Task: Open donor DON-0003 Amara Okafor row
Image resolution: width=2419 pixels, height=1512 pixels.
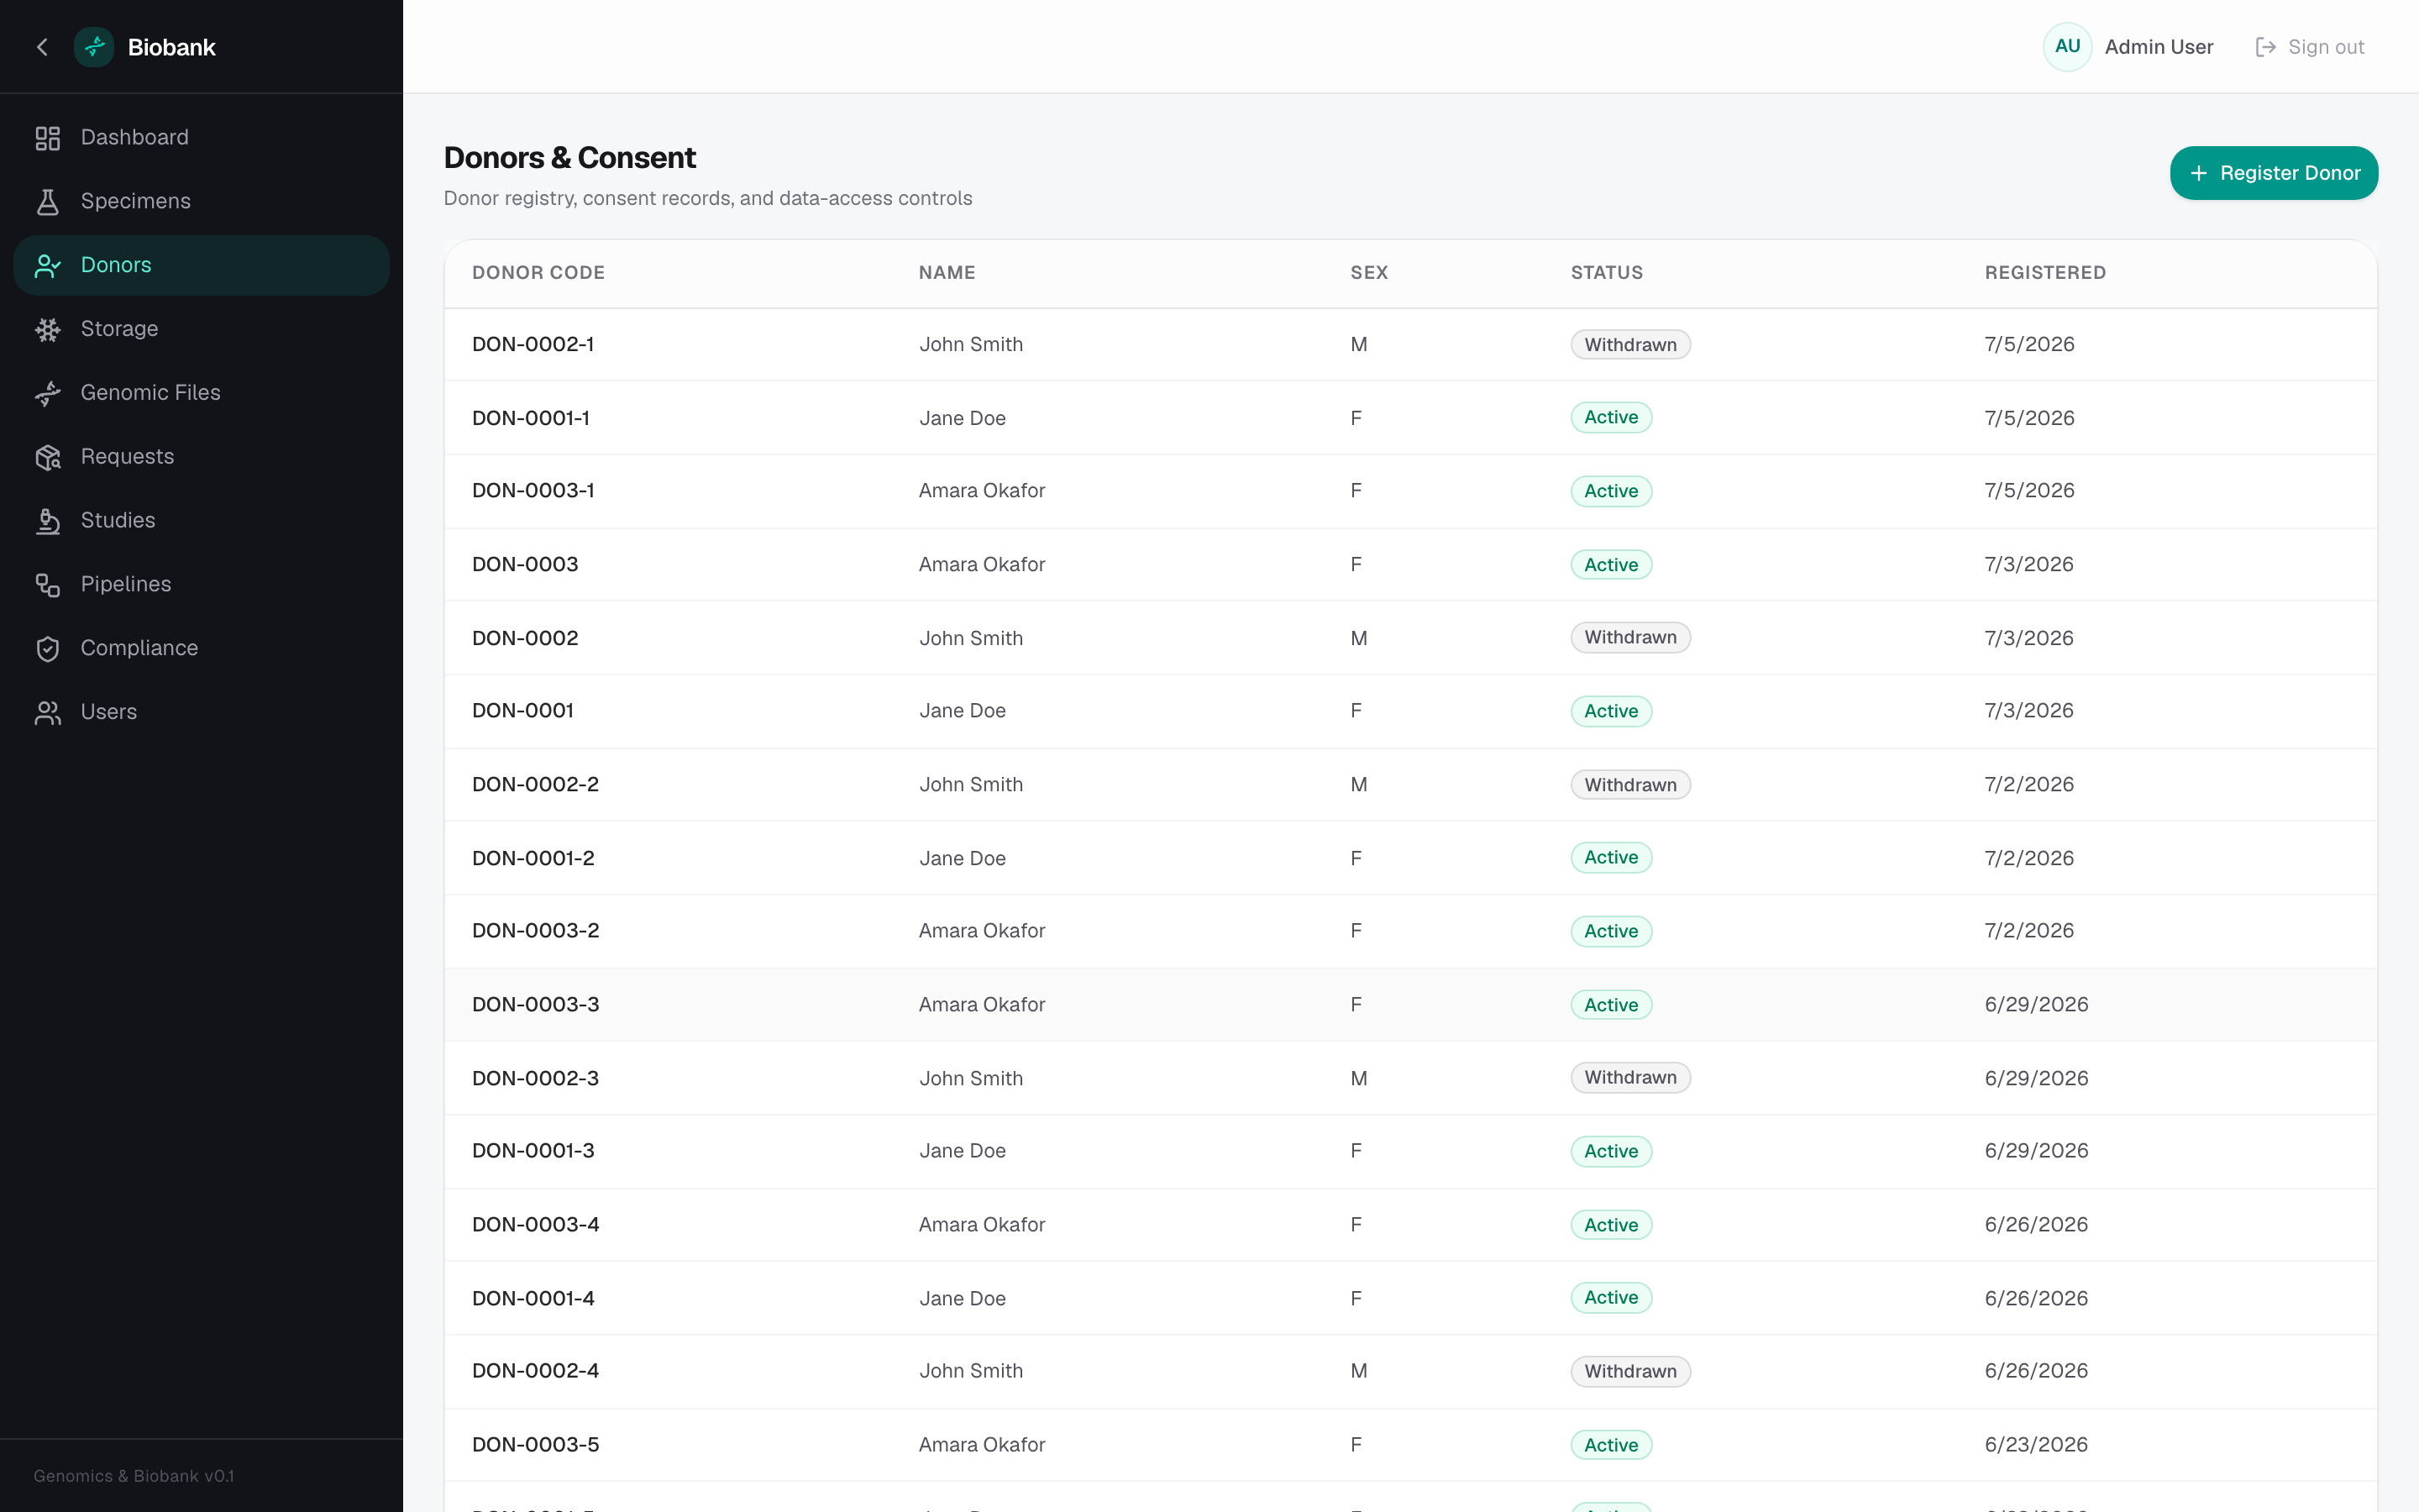Action: click(x=1410, y=564)
